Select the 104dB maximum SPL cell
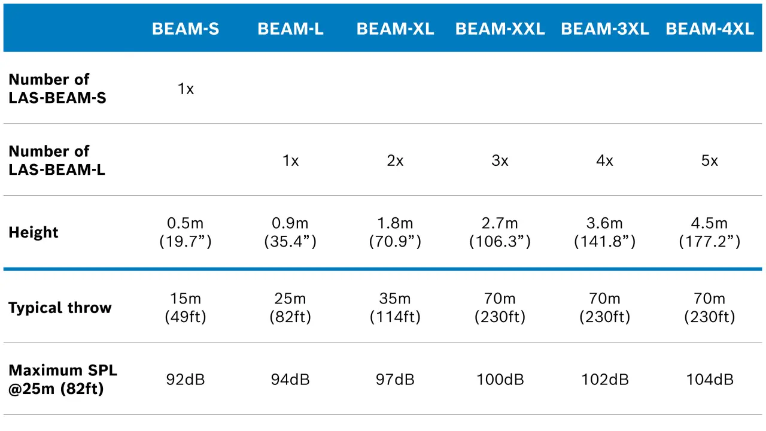 click(x=710, y=380)
